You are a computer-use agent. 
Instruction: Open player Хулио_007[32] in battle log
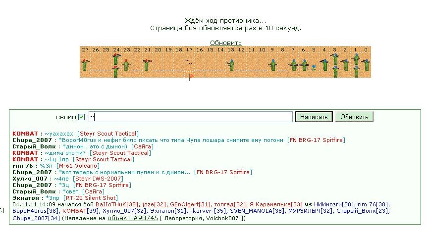click(124, 211)
